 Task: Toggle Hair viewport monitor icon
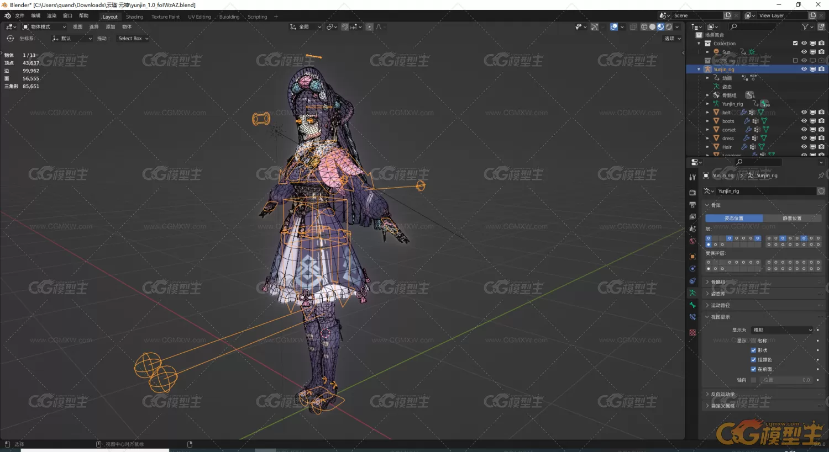pyautogui.click(x=812, y=147)
